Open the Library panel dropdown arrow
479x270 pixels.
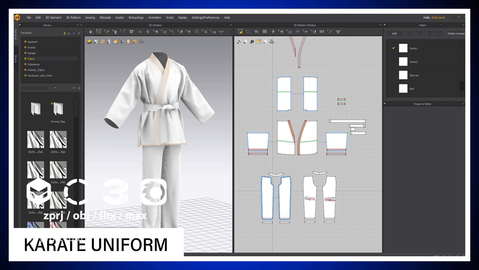65,25
